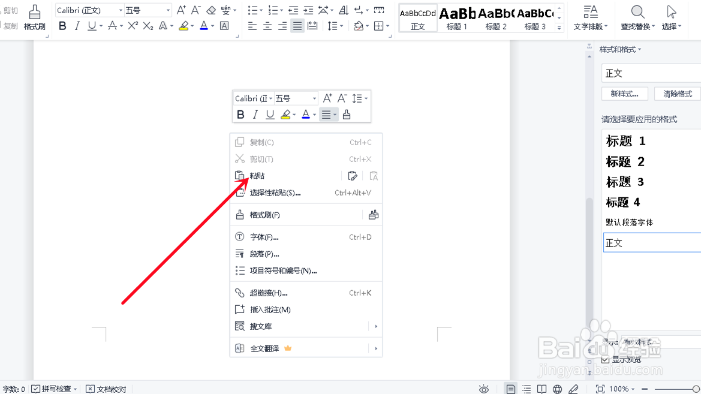The width and height of the screenshot is (701, 394).
Task: Center text in ribbon
Action: 267,26
